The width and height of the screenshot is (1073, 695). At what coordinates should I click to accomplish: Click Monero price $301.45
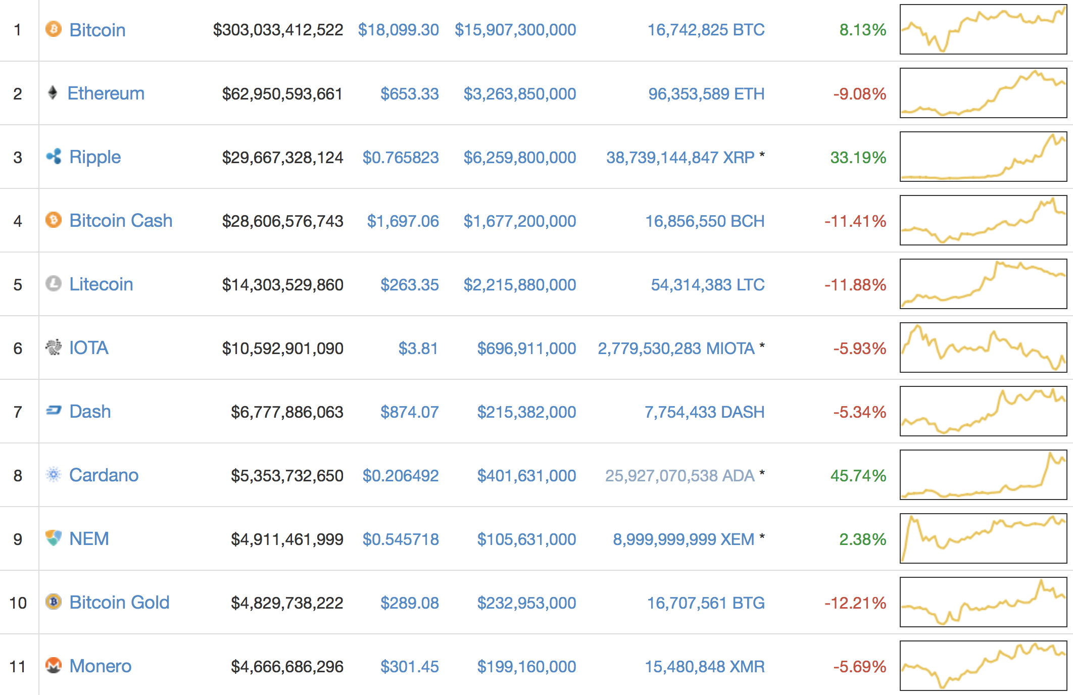(410, 666)
